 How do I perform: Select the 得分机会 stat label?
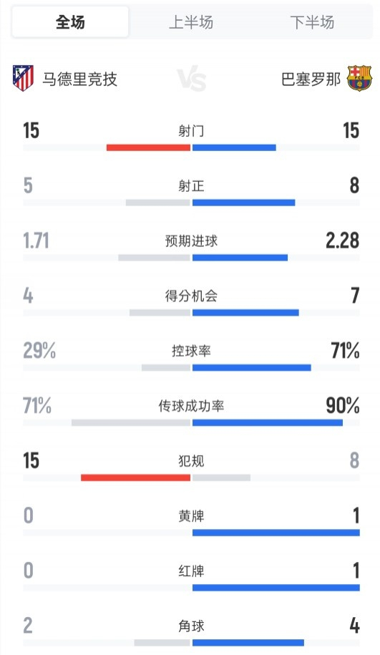point(191,296)
